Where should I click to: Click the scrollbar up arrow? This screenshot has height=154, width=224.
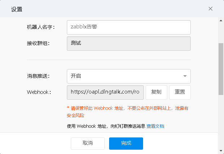pos(221,21)
